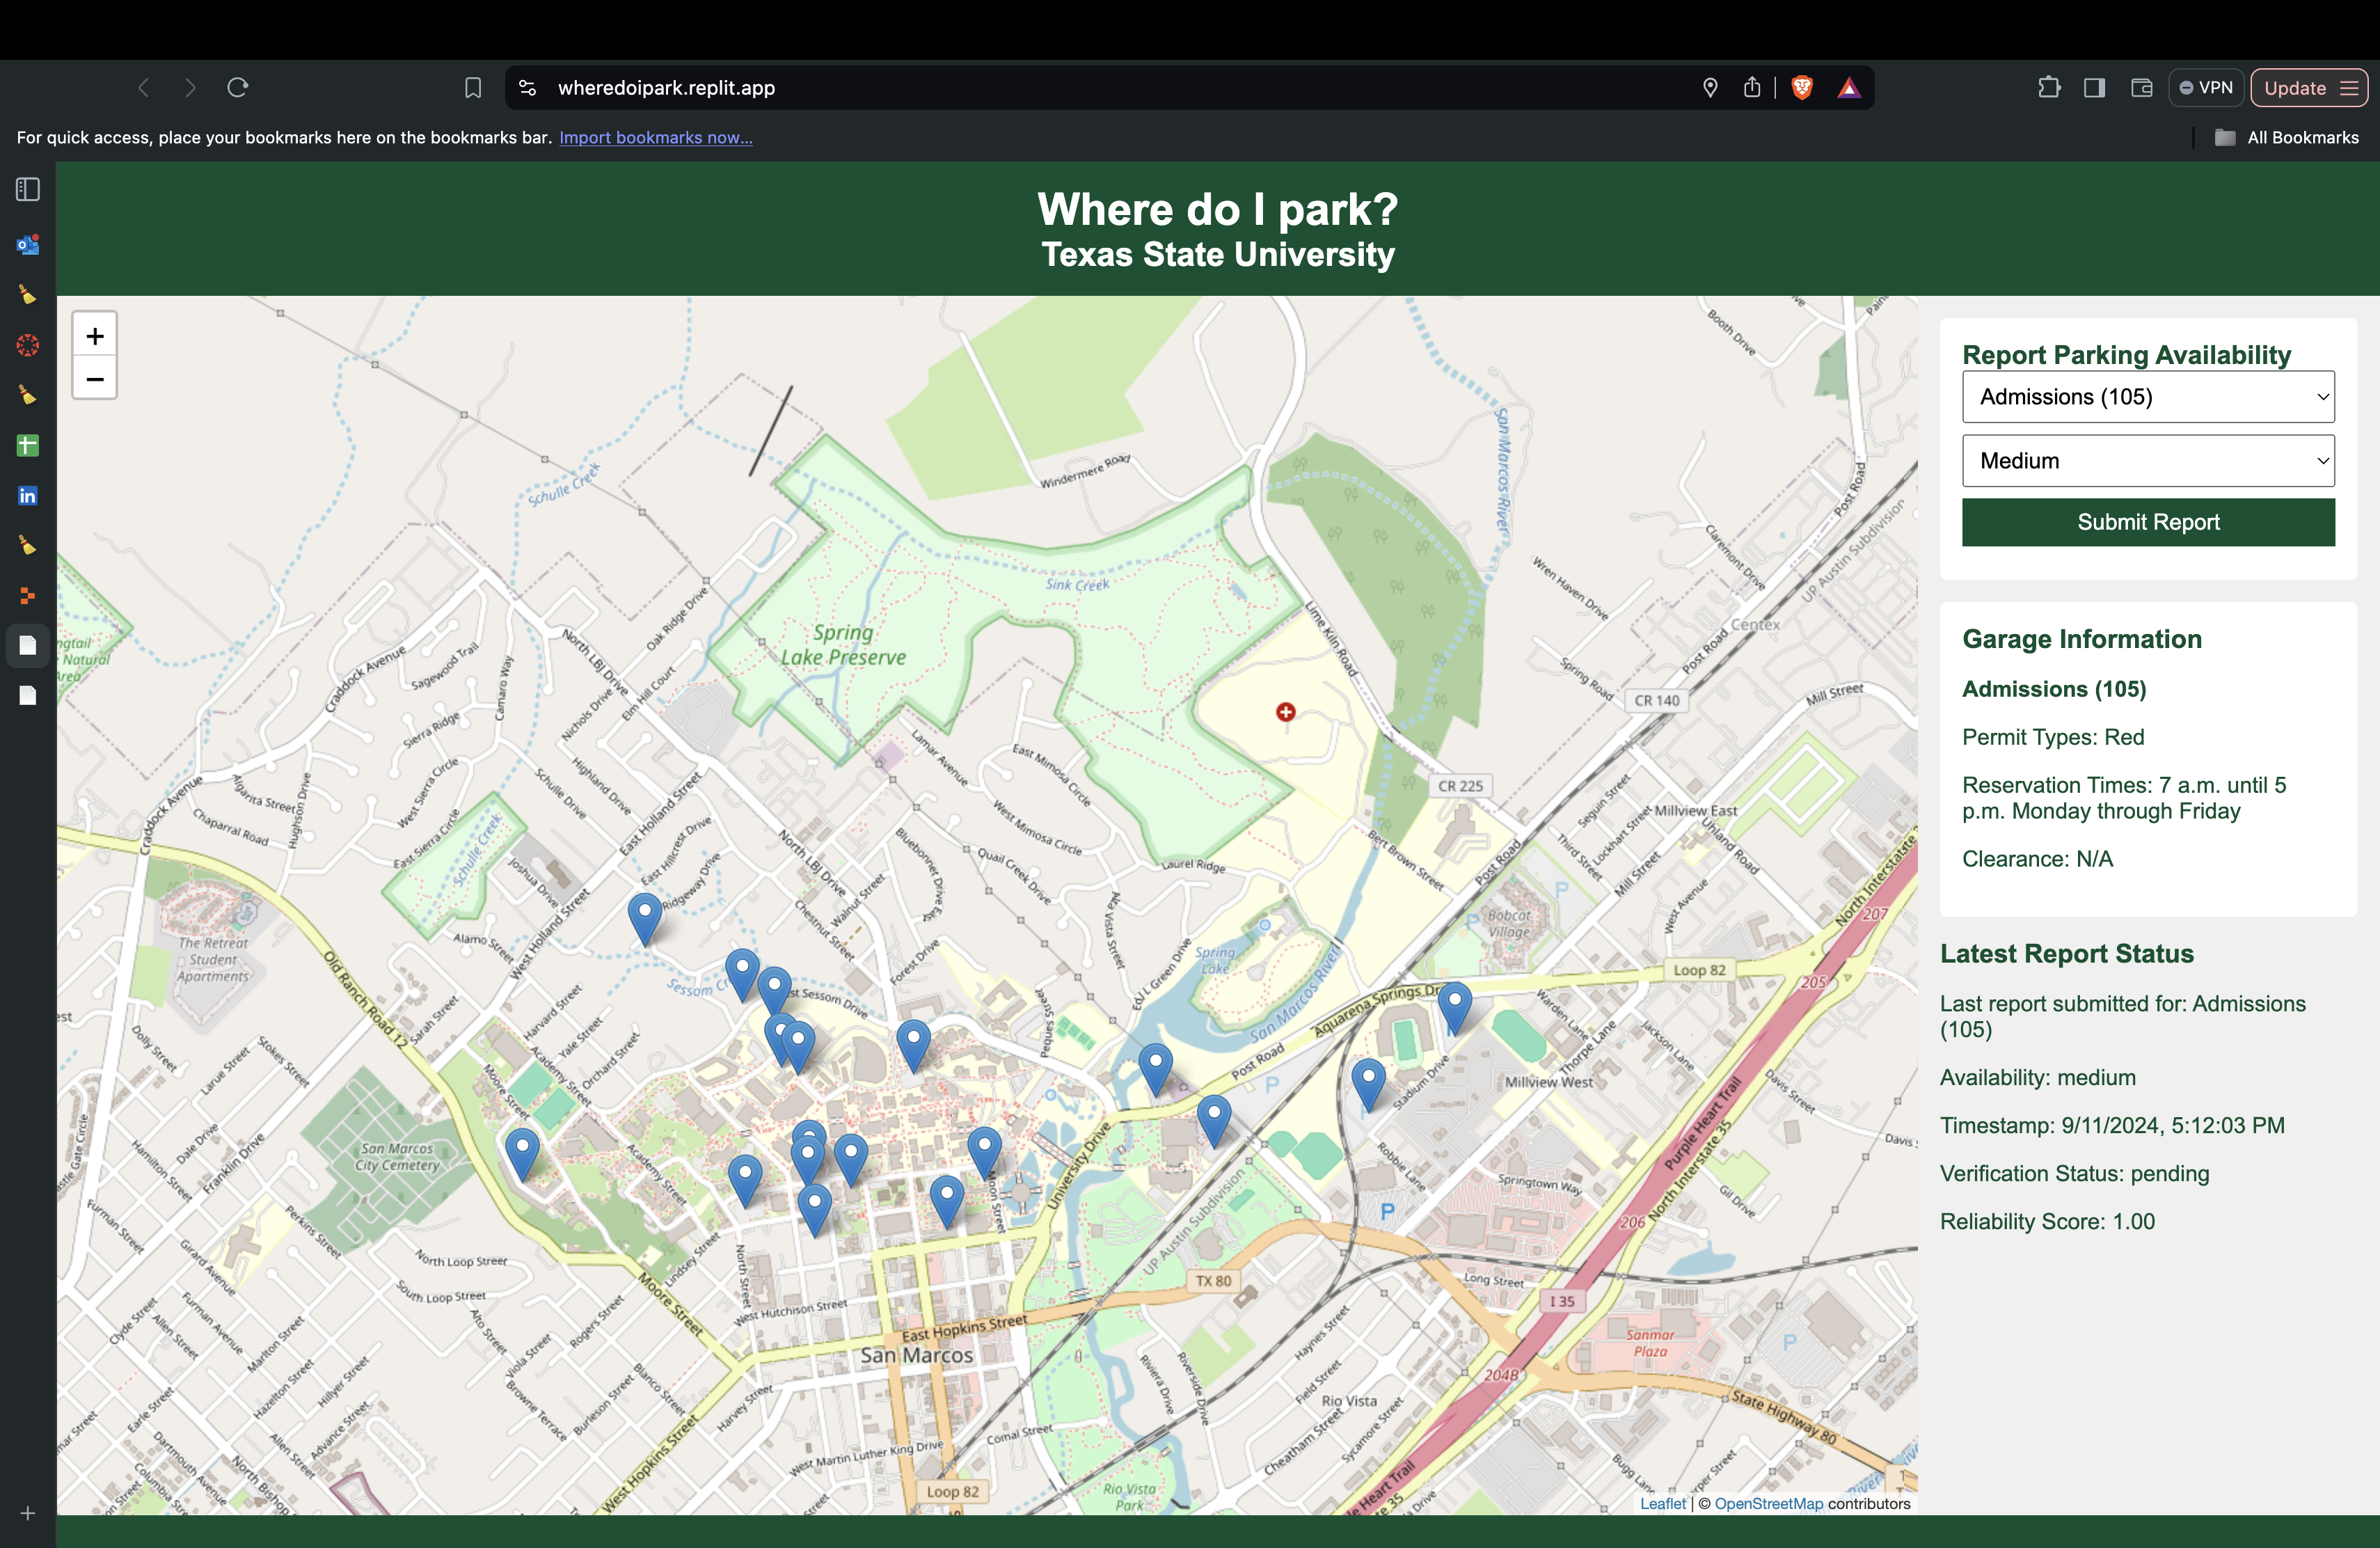Toggle the VPN button
This screenshot has width=2380, height=1548.
tap(2206, 88)
